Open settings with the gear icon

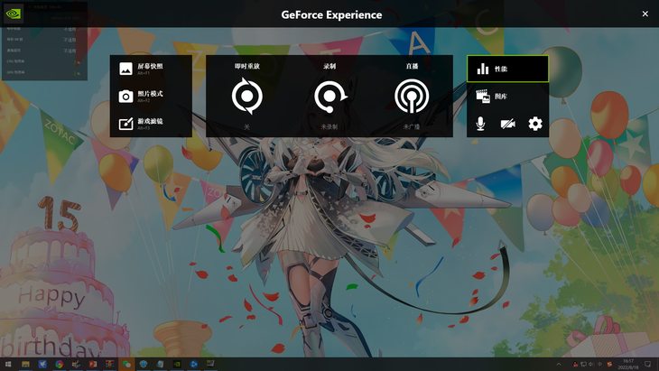click(x=535, y=124)
